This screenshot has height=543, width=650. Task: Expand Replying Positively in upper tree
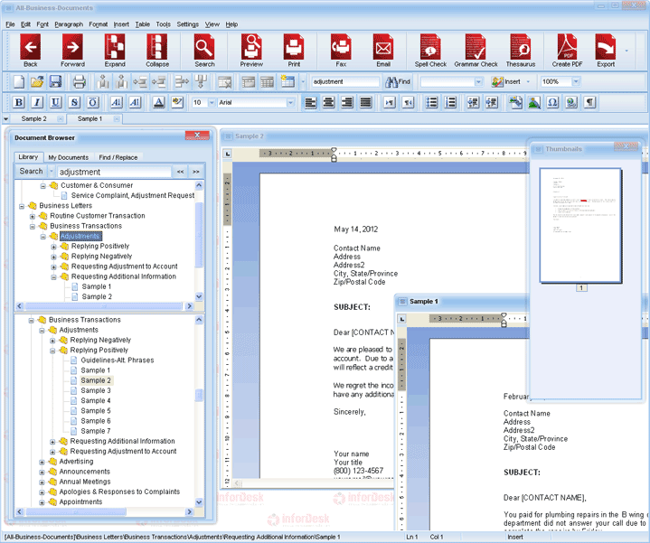(x=53, y=247)
